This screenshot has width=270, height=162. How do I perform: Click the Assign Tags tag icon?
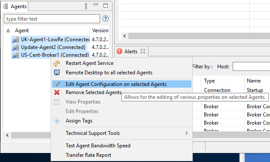(x=57, y=121)
